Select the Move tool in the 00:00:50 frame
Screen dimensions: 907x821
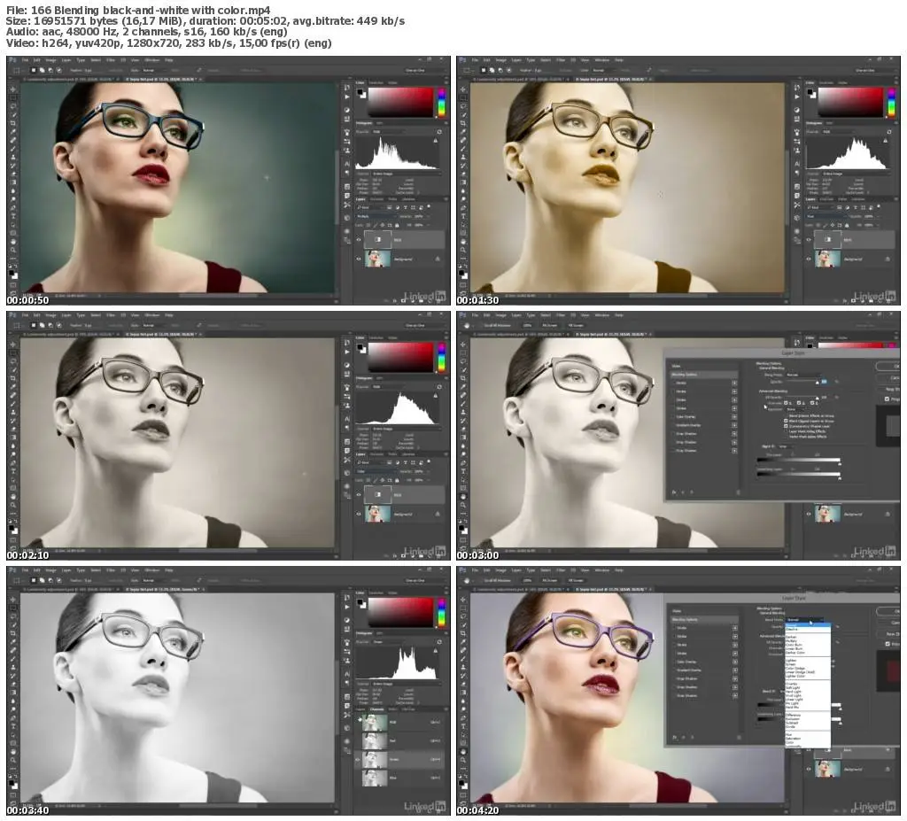point(12,89)
